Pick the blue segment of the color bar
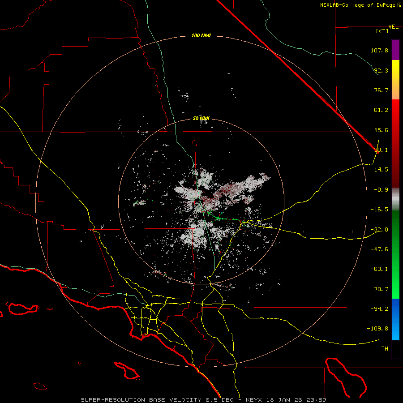403x403 pixels. (x=395, y=319)
